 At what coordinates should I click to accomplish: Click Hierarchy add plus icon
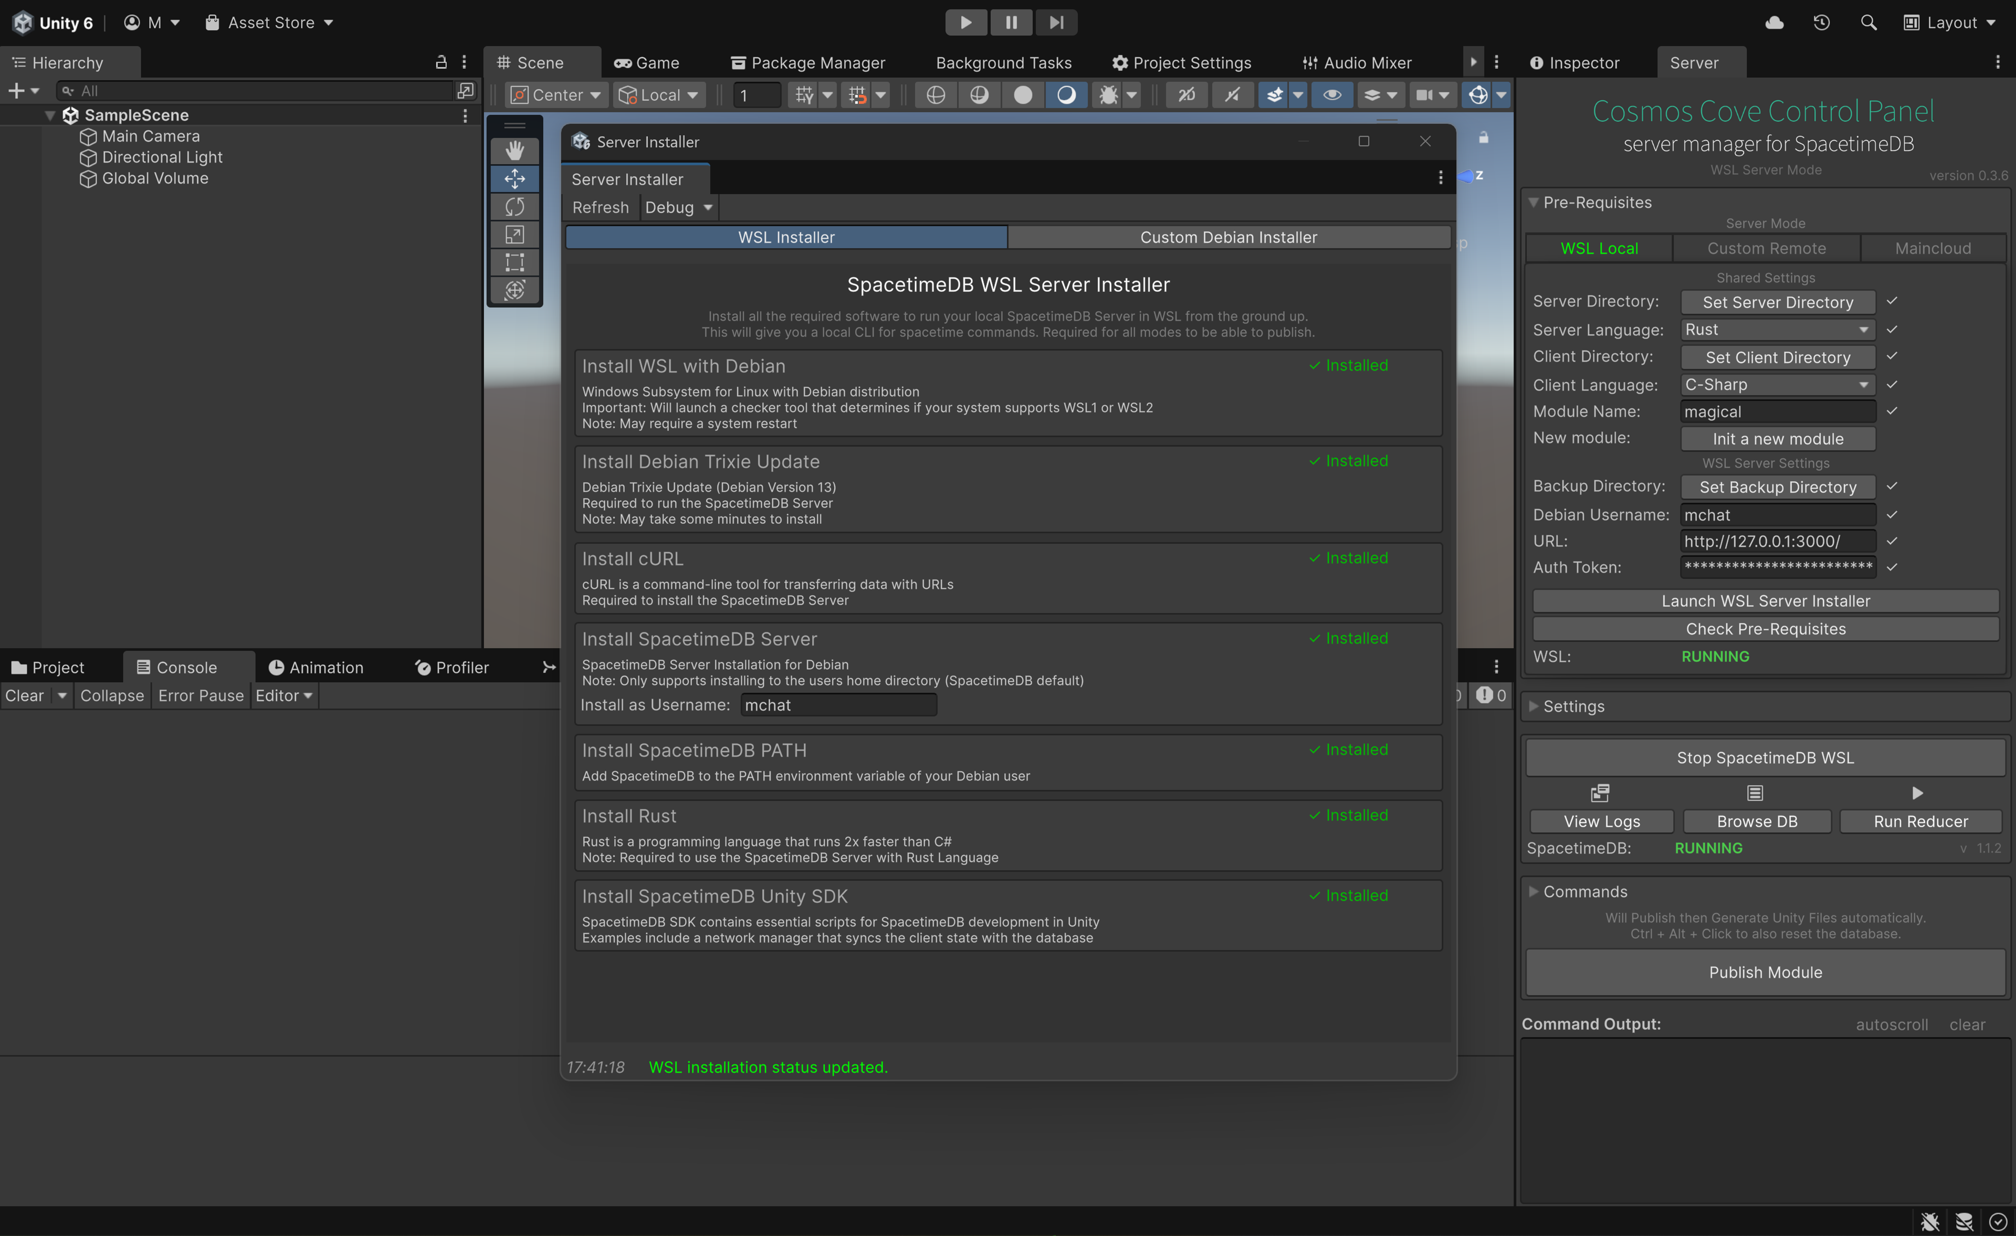point(16,91)
